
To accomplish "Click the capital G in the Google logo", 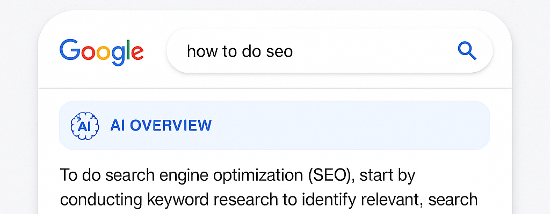I will click(70, 49).
